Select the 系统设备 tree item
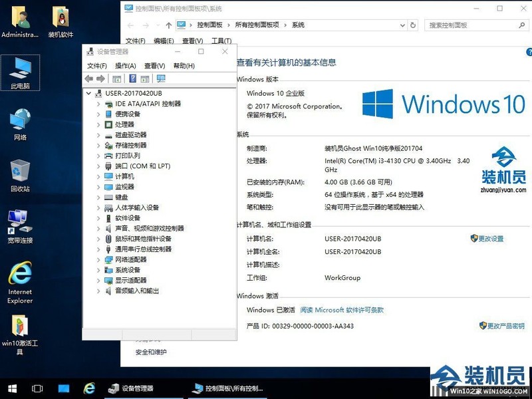This screenshot has width=532, height=399. pos(128,270)
